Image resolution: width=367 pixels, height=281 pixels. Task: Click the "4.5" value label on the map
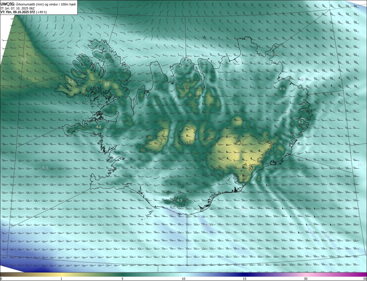[x=180, y=200]
